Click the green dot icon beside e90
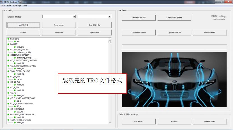This screenshot has height=130, width=233. pos(15,41)
